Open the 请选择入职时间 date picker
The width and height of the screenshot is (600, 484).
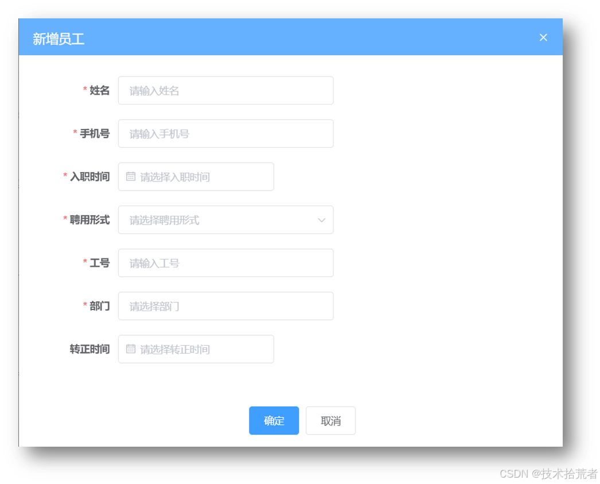tap(195, 176)
